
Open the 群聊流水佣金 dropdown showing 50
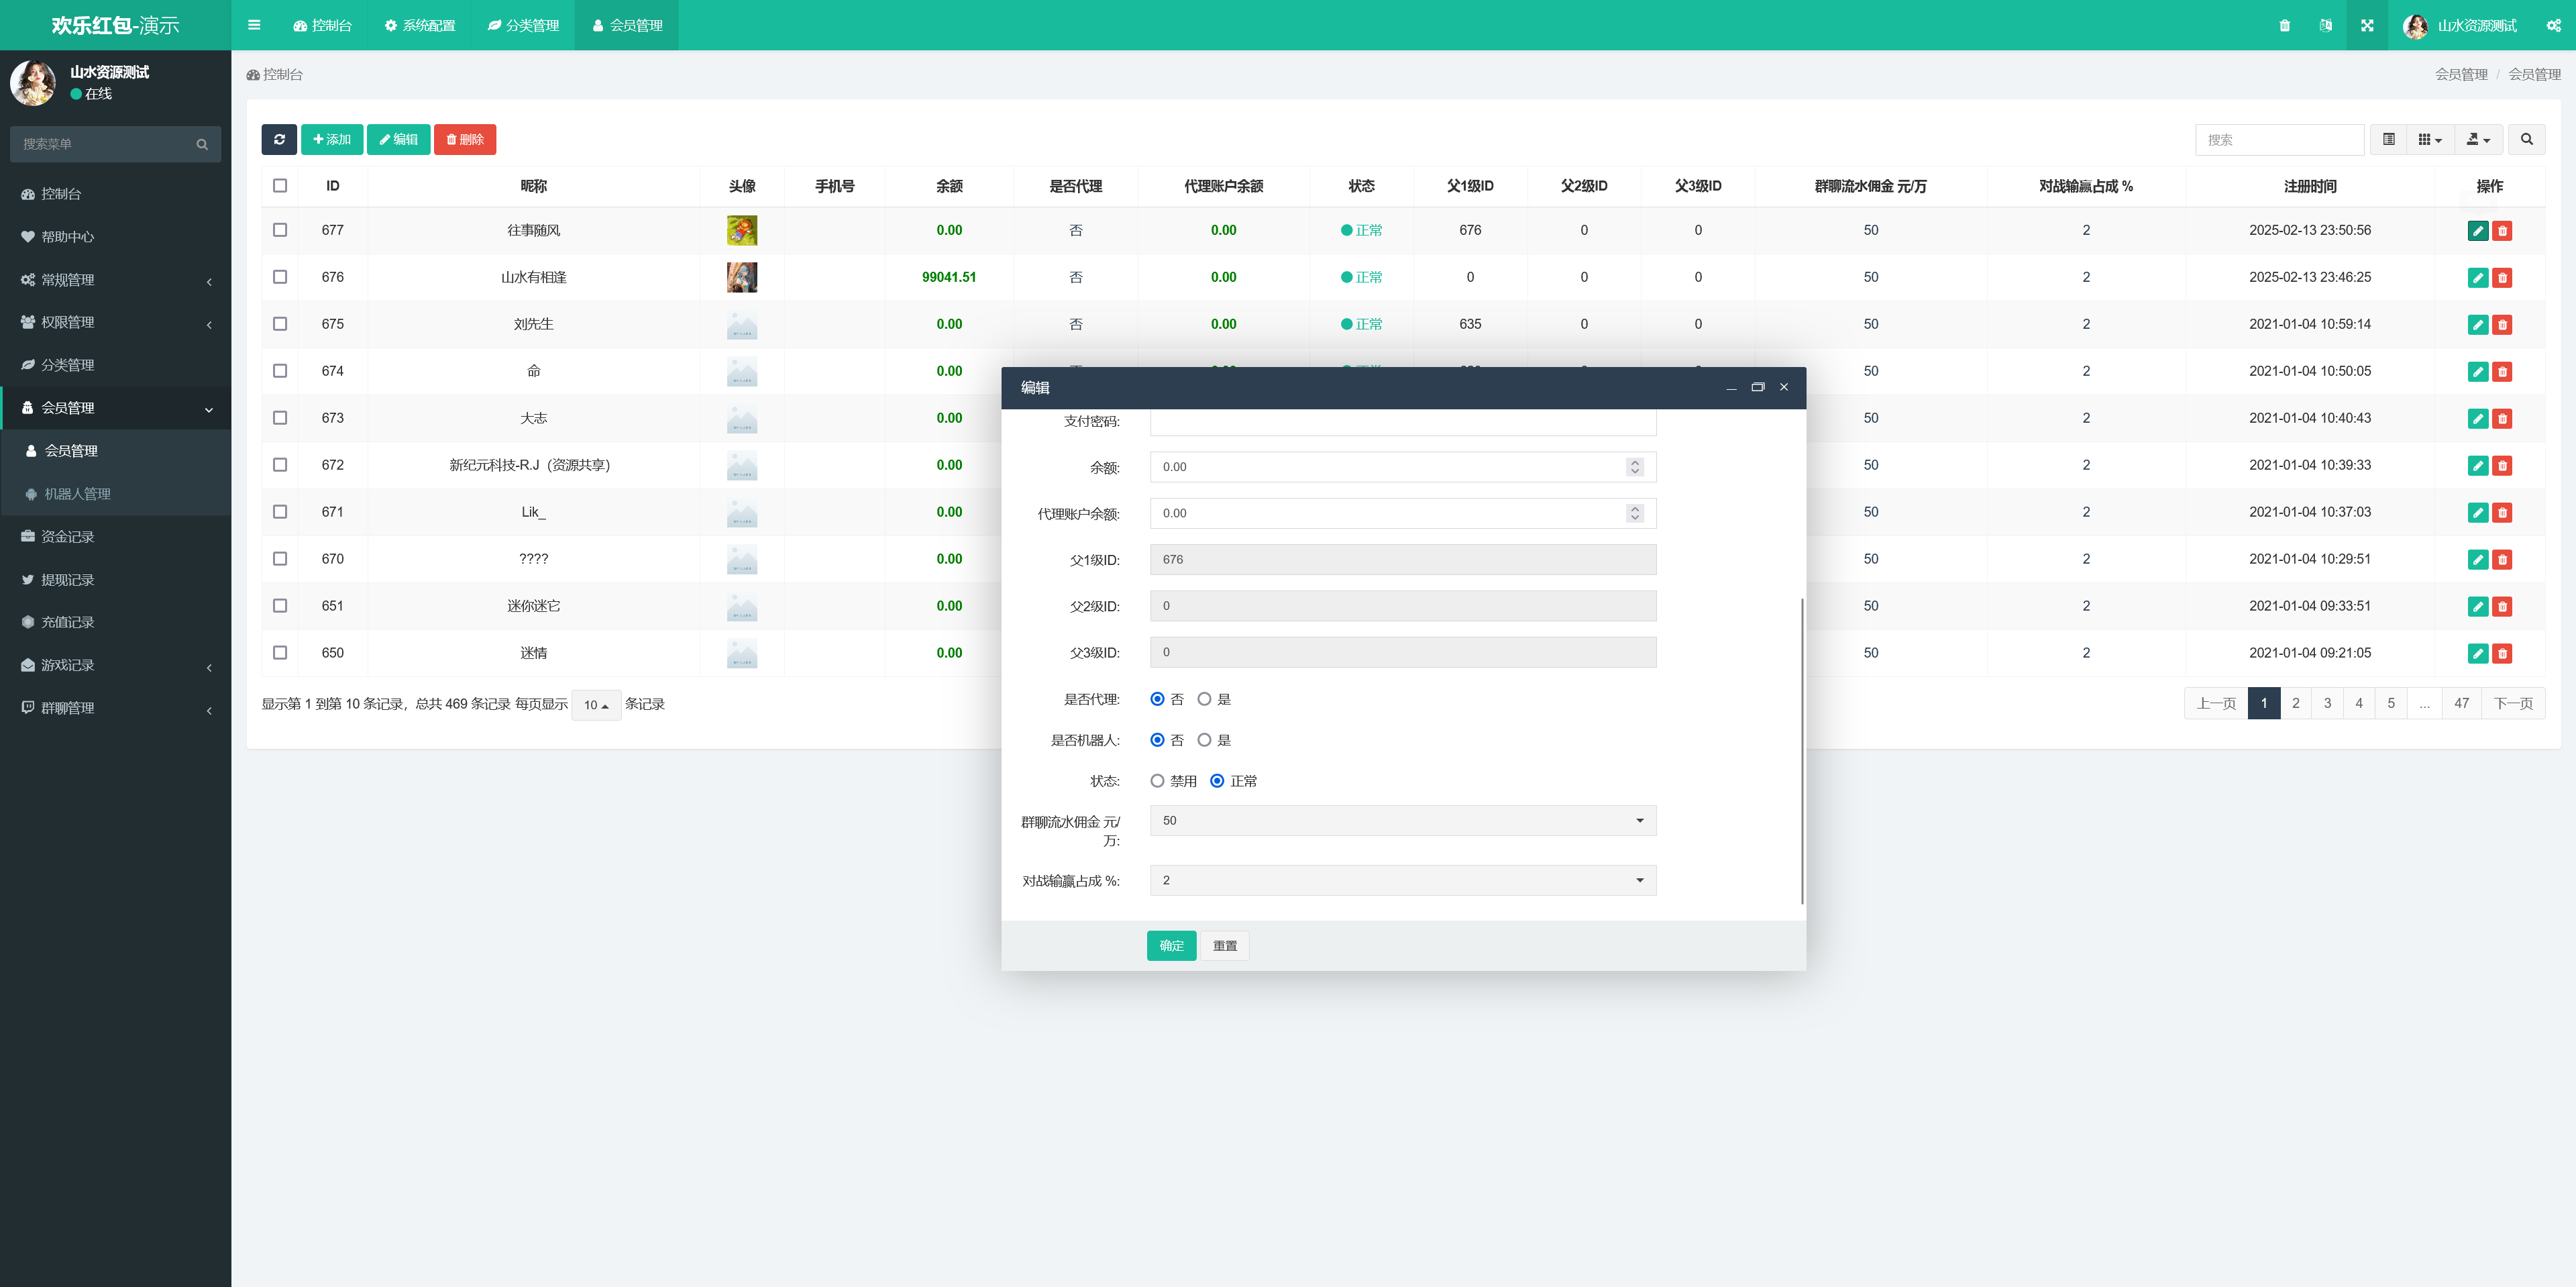click(1402, 820)
